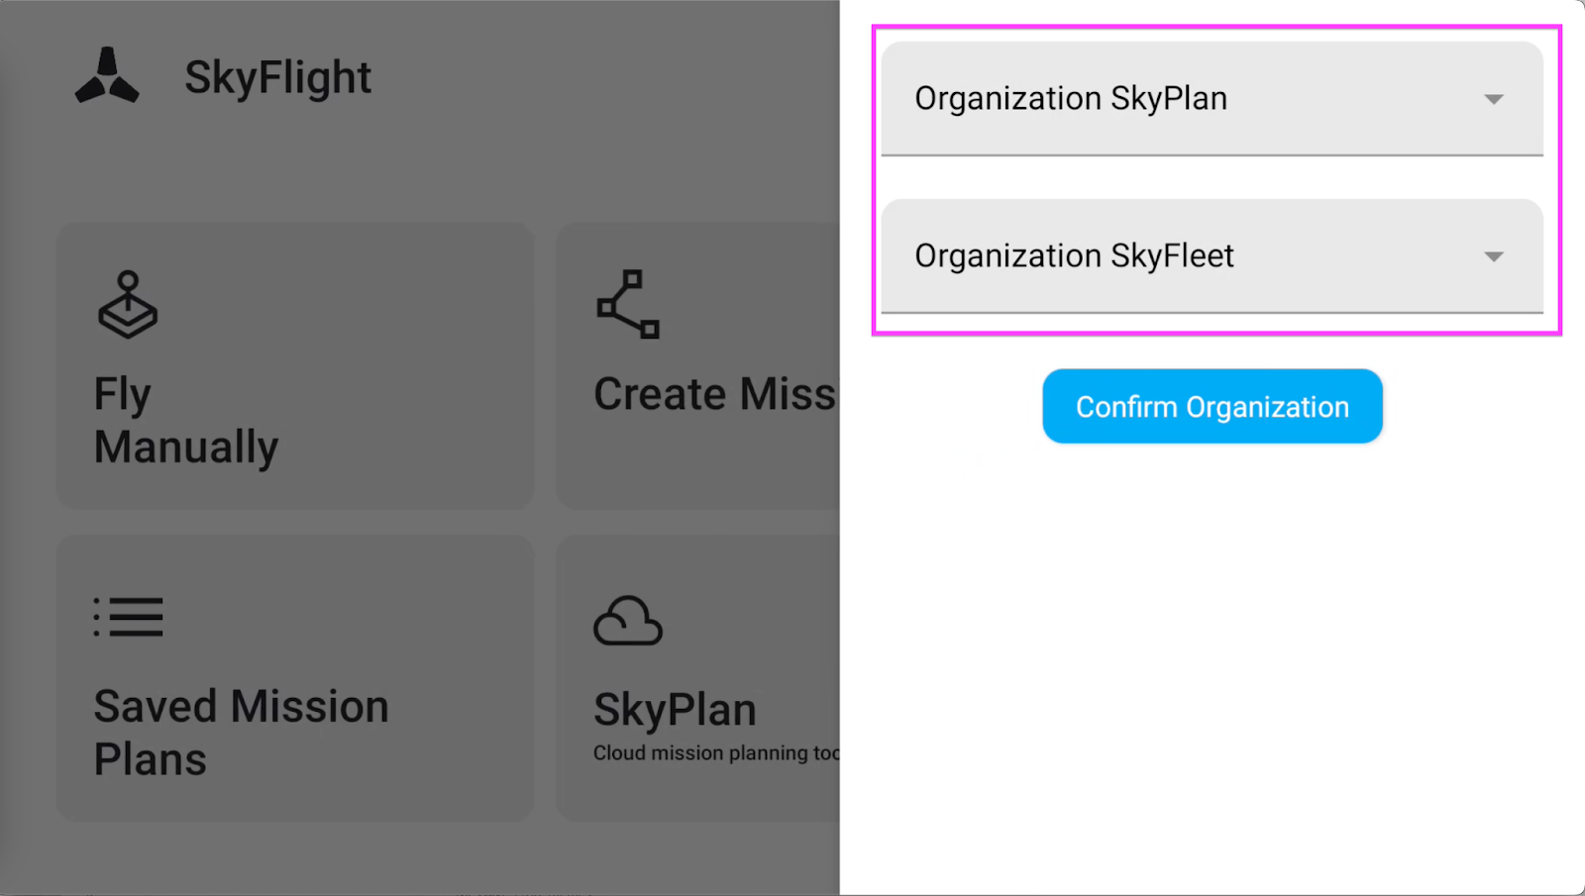Click the SkyFlight app title
Image resolution: width=1585 pixels, height=896 pixels.
pyautogui.click(x=278, y=77)
